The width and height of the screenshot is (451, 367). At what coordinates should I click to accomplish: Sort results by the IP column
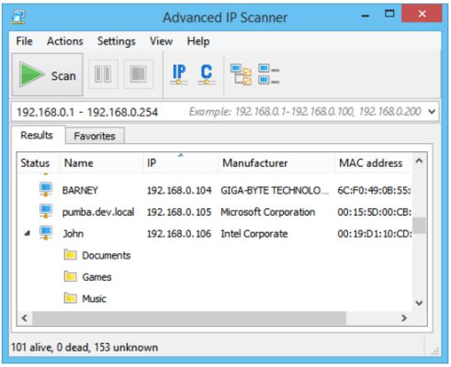point(181,163)
